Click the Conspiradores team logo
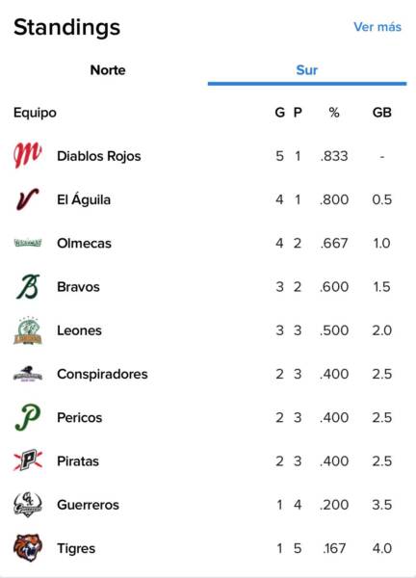Viewport: 416px width, 578px height. (x=28, y=374)
